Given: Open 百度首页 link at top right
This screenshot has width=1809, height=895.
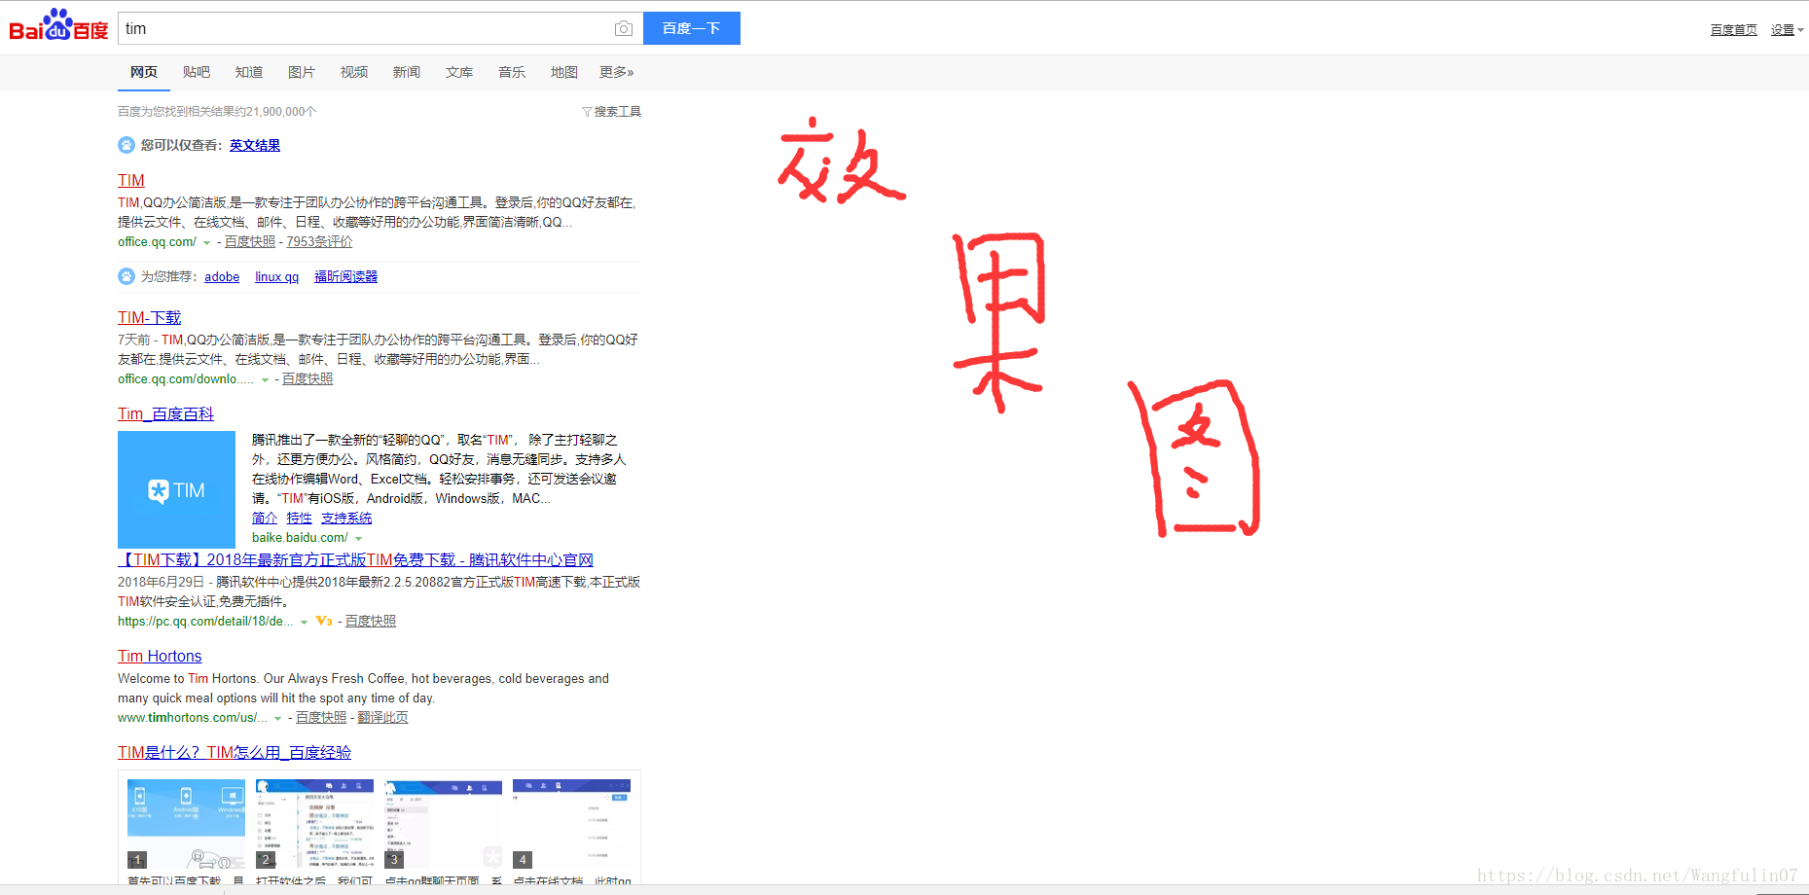Looking at the screenshot, I should coord(1733,30).
